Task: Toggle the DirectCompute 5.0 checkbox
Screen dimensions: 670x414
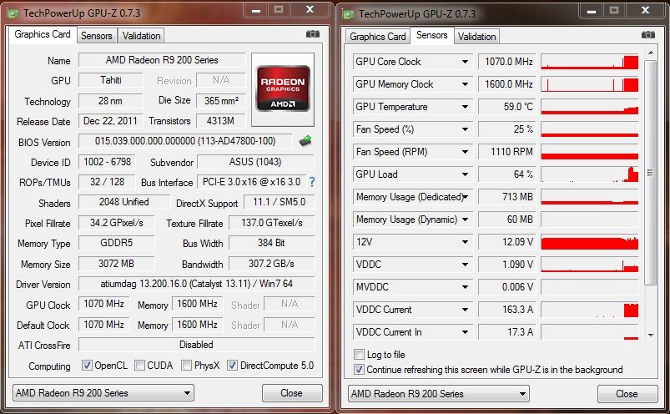Action: pos(232,366)
